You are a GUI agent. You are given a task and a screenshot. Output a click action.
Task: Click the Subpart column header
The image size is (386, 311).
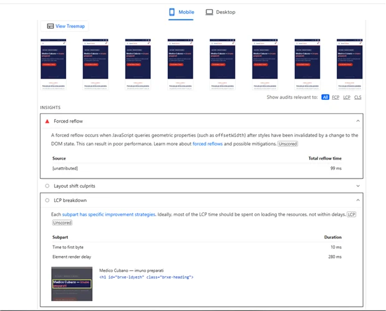pos(60,237)
